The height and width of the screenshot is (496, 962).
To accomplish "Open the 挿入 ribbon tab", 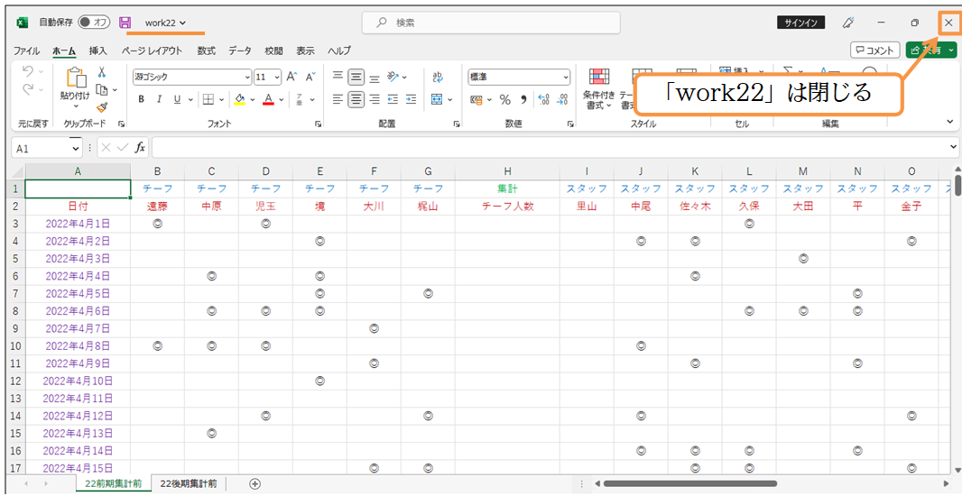I will pyautogui.click(x=97, y=51).
